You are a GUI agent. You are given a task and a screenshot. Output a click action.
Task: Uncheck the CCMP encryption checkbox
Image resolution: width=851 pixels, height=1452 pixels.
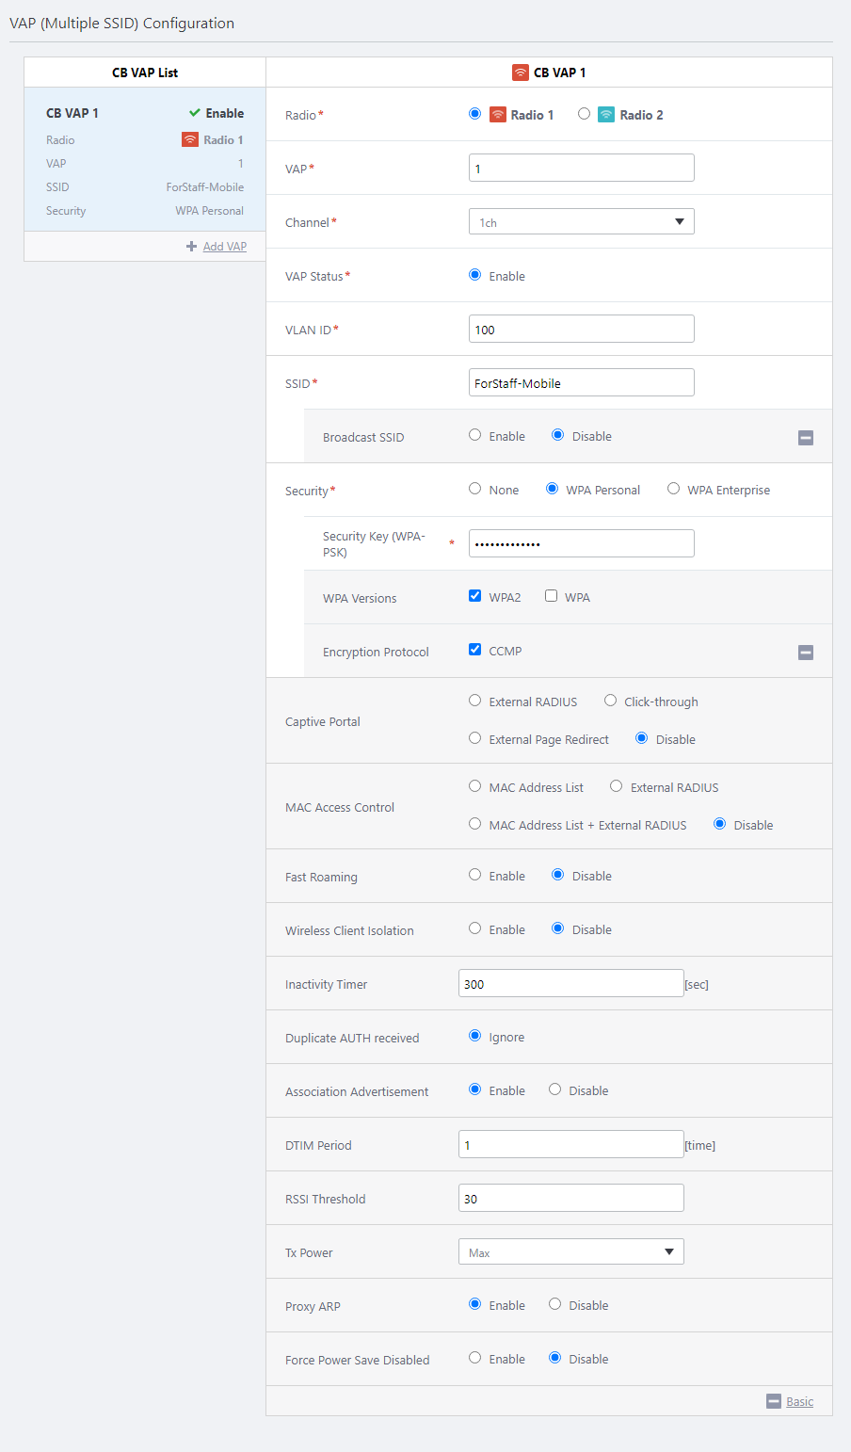pyautogui.click(x=475, y=650)
